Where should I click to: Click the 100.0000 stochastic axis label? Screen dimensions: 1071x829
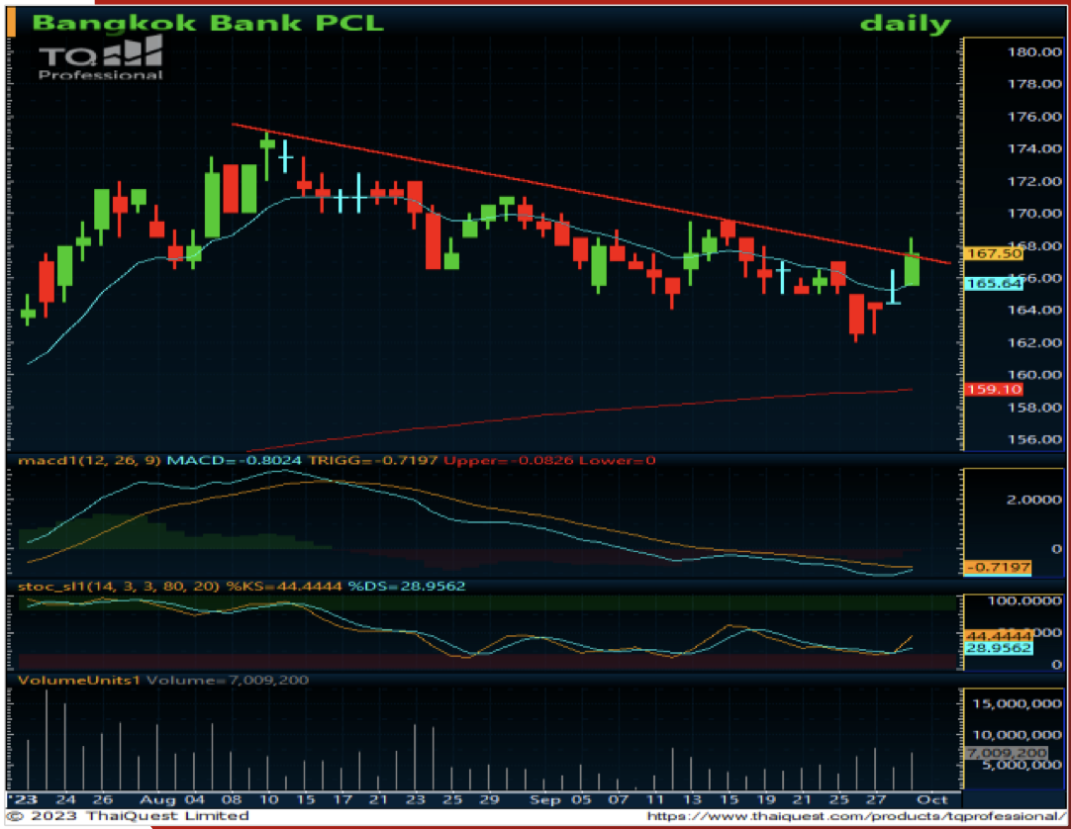pos(1024,600)
